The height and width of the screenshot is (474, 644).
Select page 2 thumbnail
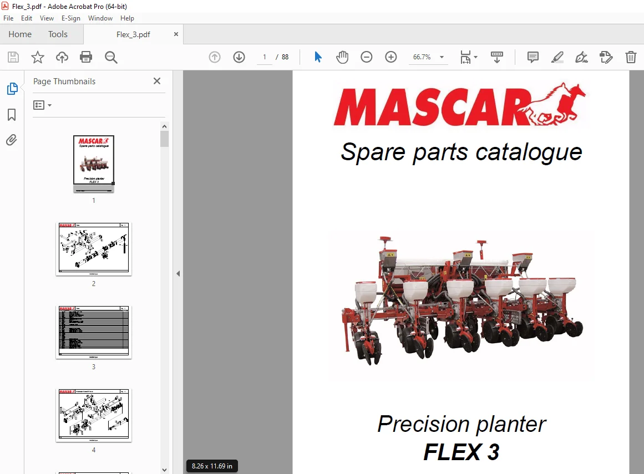pyautogui.click(x=94, y=249)
